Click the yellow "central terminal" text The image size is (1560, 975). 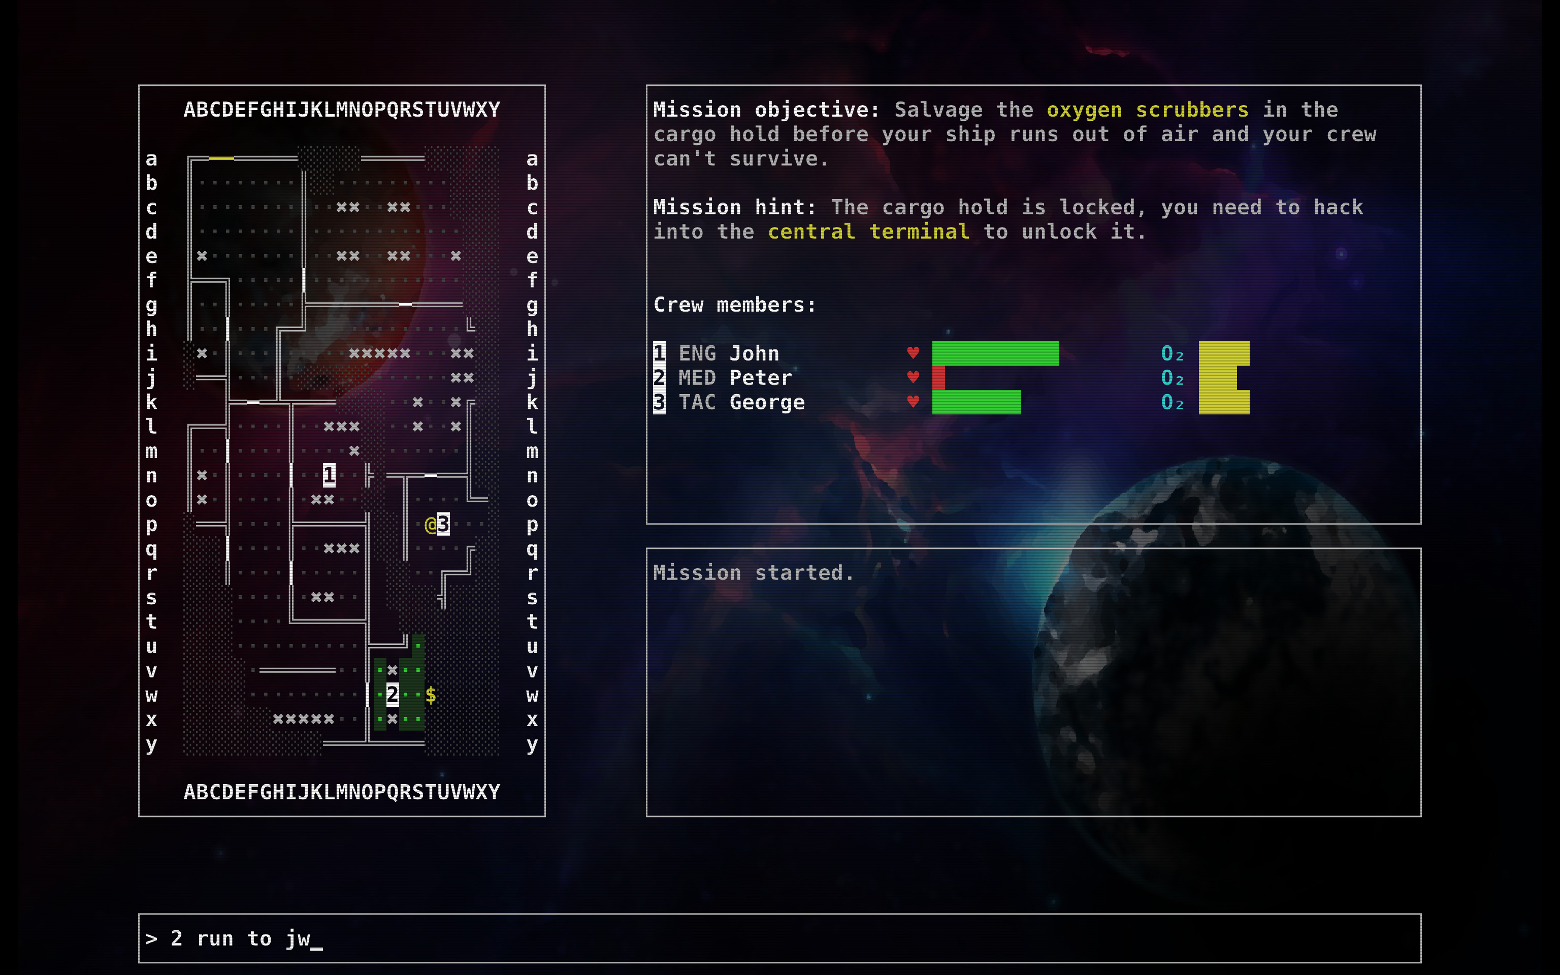point(868,232)
